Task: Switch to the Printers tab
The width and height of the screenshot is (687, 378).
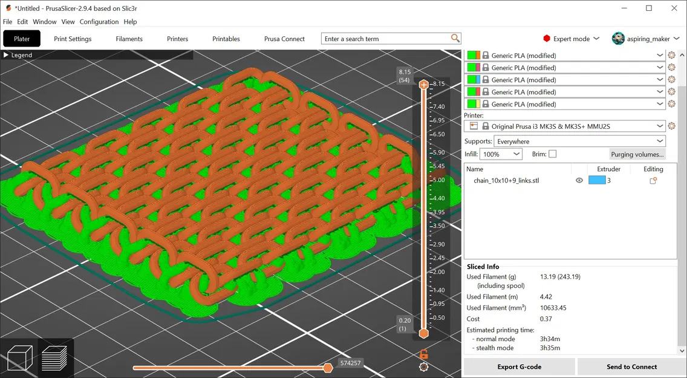Action: tap(177, 39)
